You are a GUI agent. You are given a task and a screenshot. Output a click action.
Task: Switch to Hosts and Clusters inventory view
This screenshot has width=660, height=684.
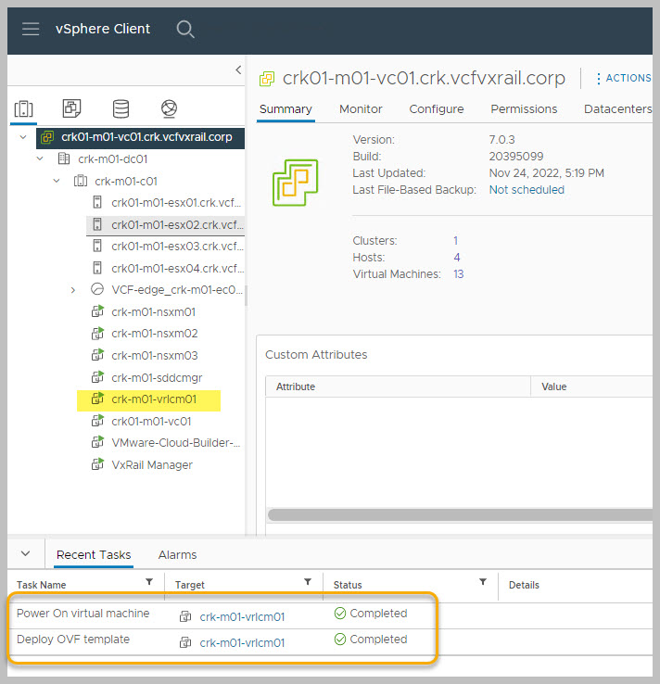[25, 108]
